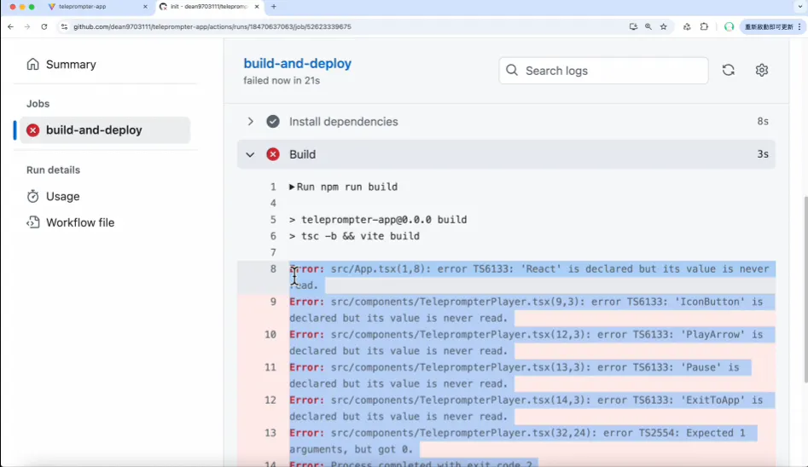Image resolution: width=808 pixels, height=467 pixels.
Task: Go back in browser history
Action: pyautogui.click(x=11, y=26)
